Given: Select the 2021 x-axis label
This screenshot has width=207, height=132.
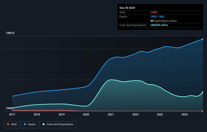Looking at the screenshot, I should click(111, 114).
